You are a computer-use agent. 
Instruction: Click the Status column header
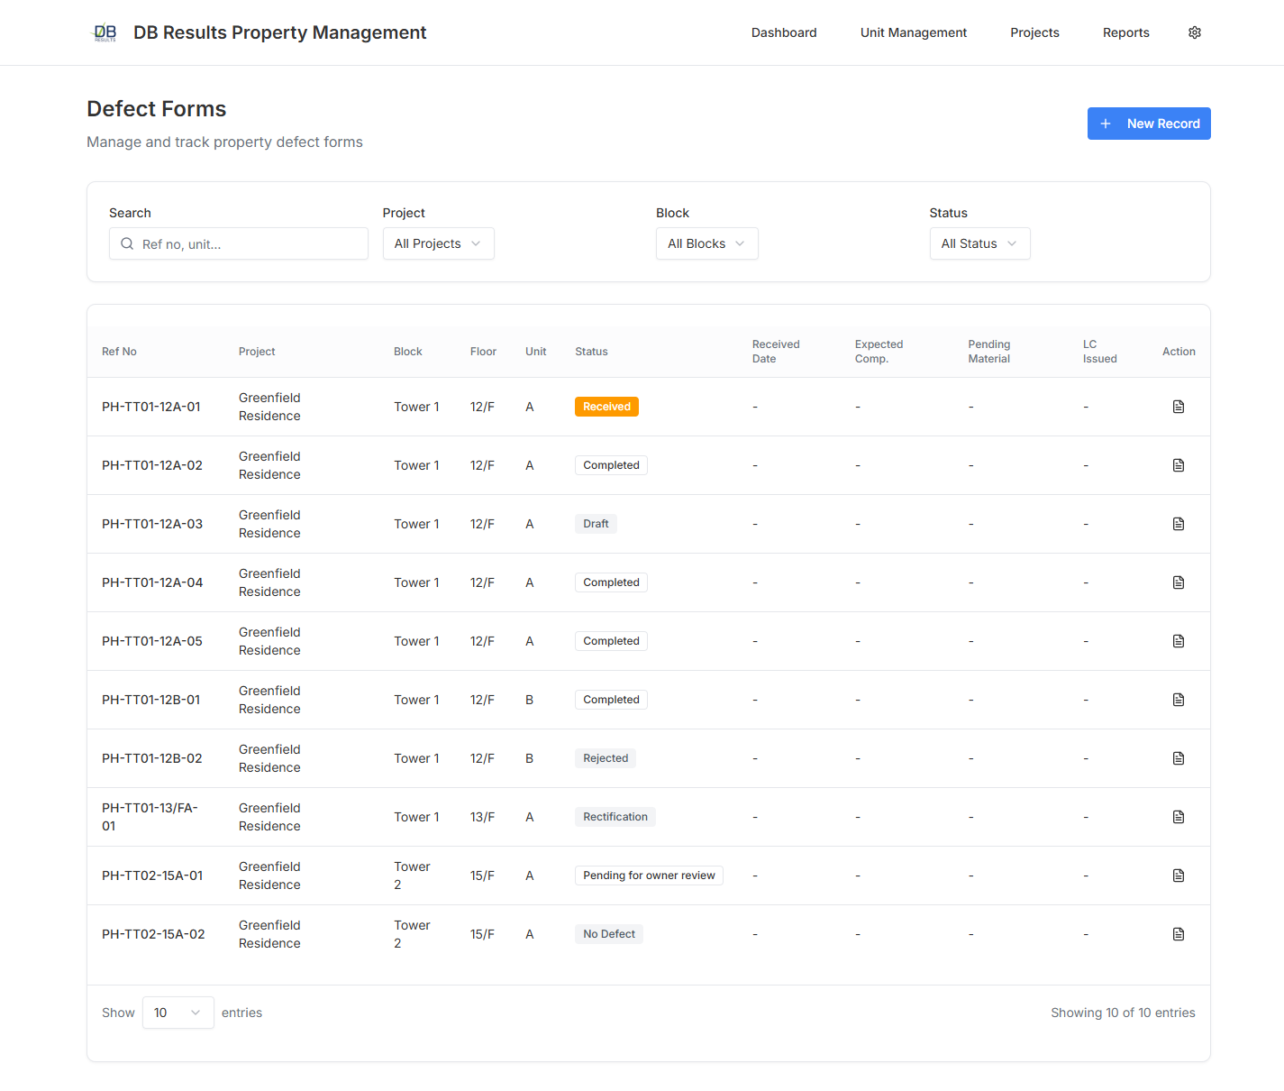tap(591, 352)
